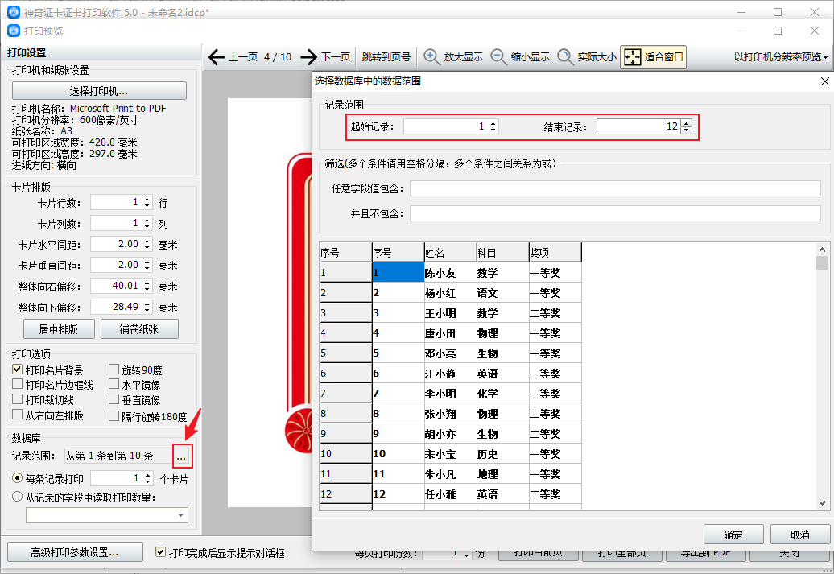This screenshot has width=834, height=574.
Task: Click 选择打印机... button
Action: (x=99, y=90)
